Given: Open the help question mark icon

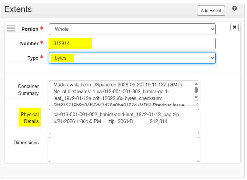Looking at the screenshot, I should pos(234,8).
